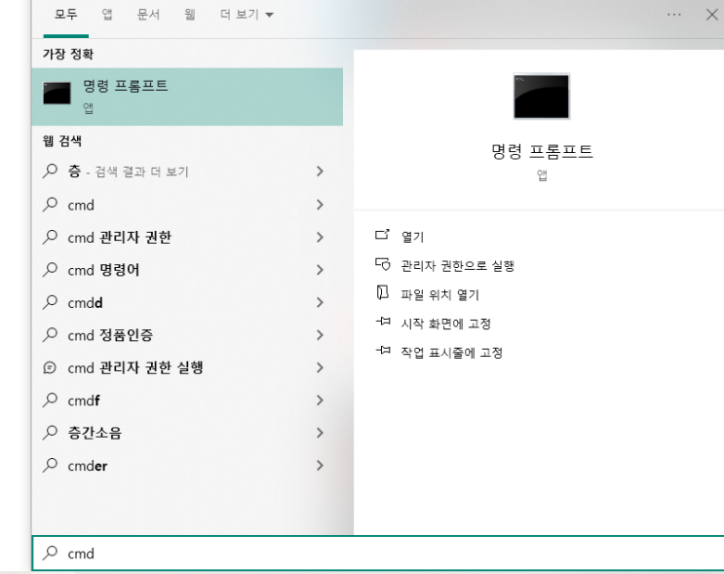Viewport: 724px width, 574px height.
Task: Expand arrow for cmd 명령어
Action: pyautogui.click(x=320, y=270)
